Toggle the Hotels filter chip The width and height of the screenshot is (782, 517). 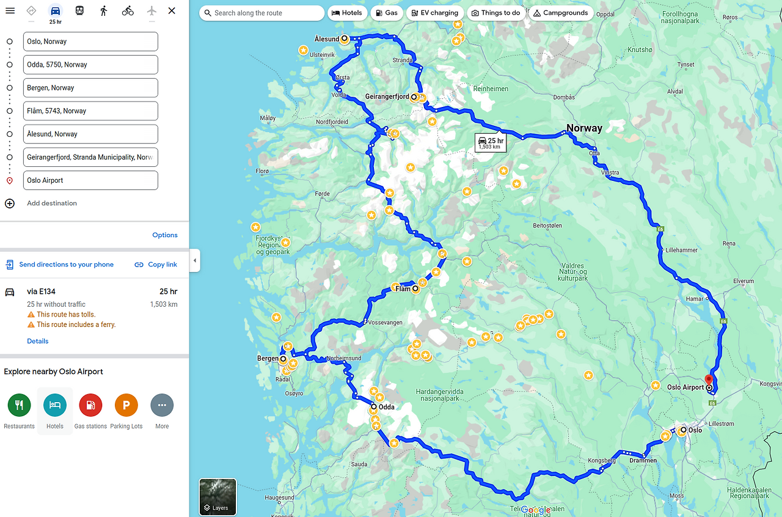[x=347, y=13]
